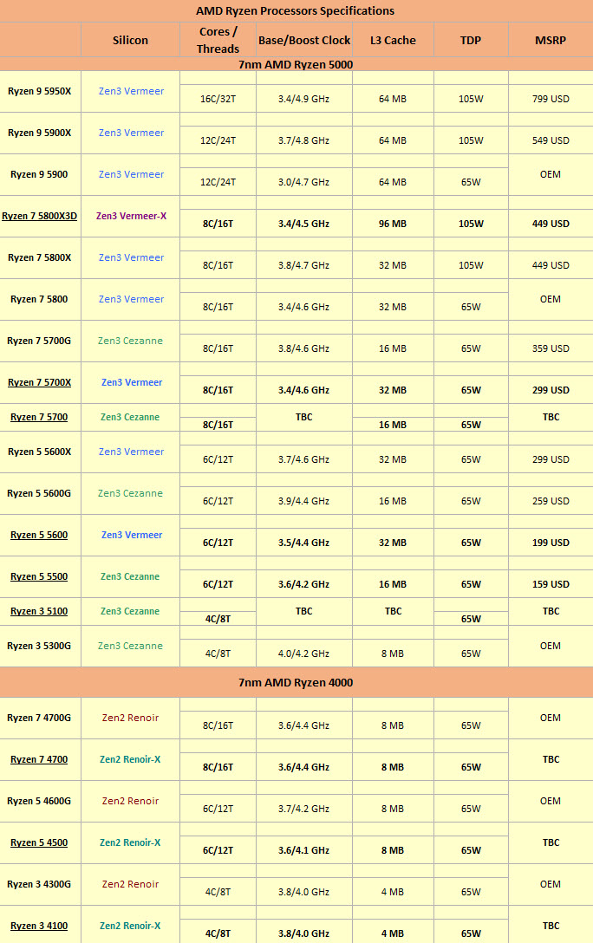Select the Ryzen 7 5800 row name
The image size is (593, 943).
click(39, 300)
